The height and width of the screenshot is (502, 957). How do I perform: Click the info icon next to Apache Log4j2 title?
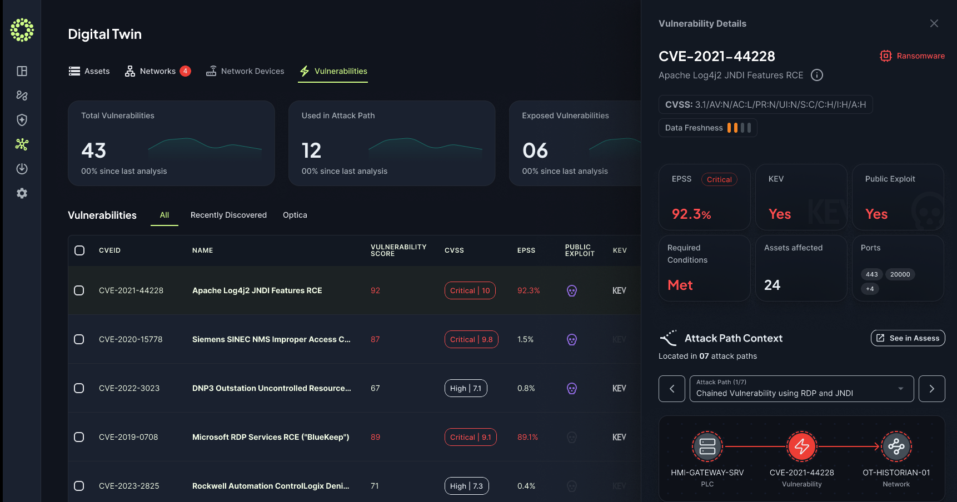[817, 75]
